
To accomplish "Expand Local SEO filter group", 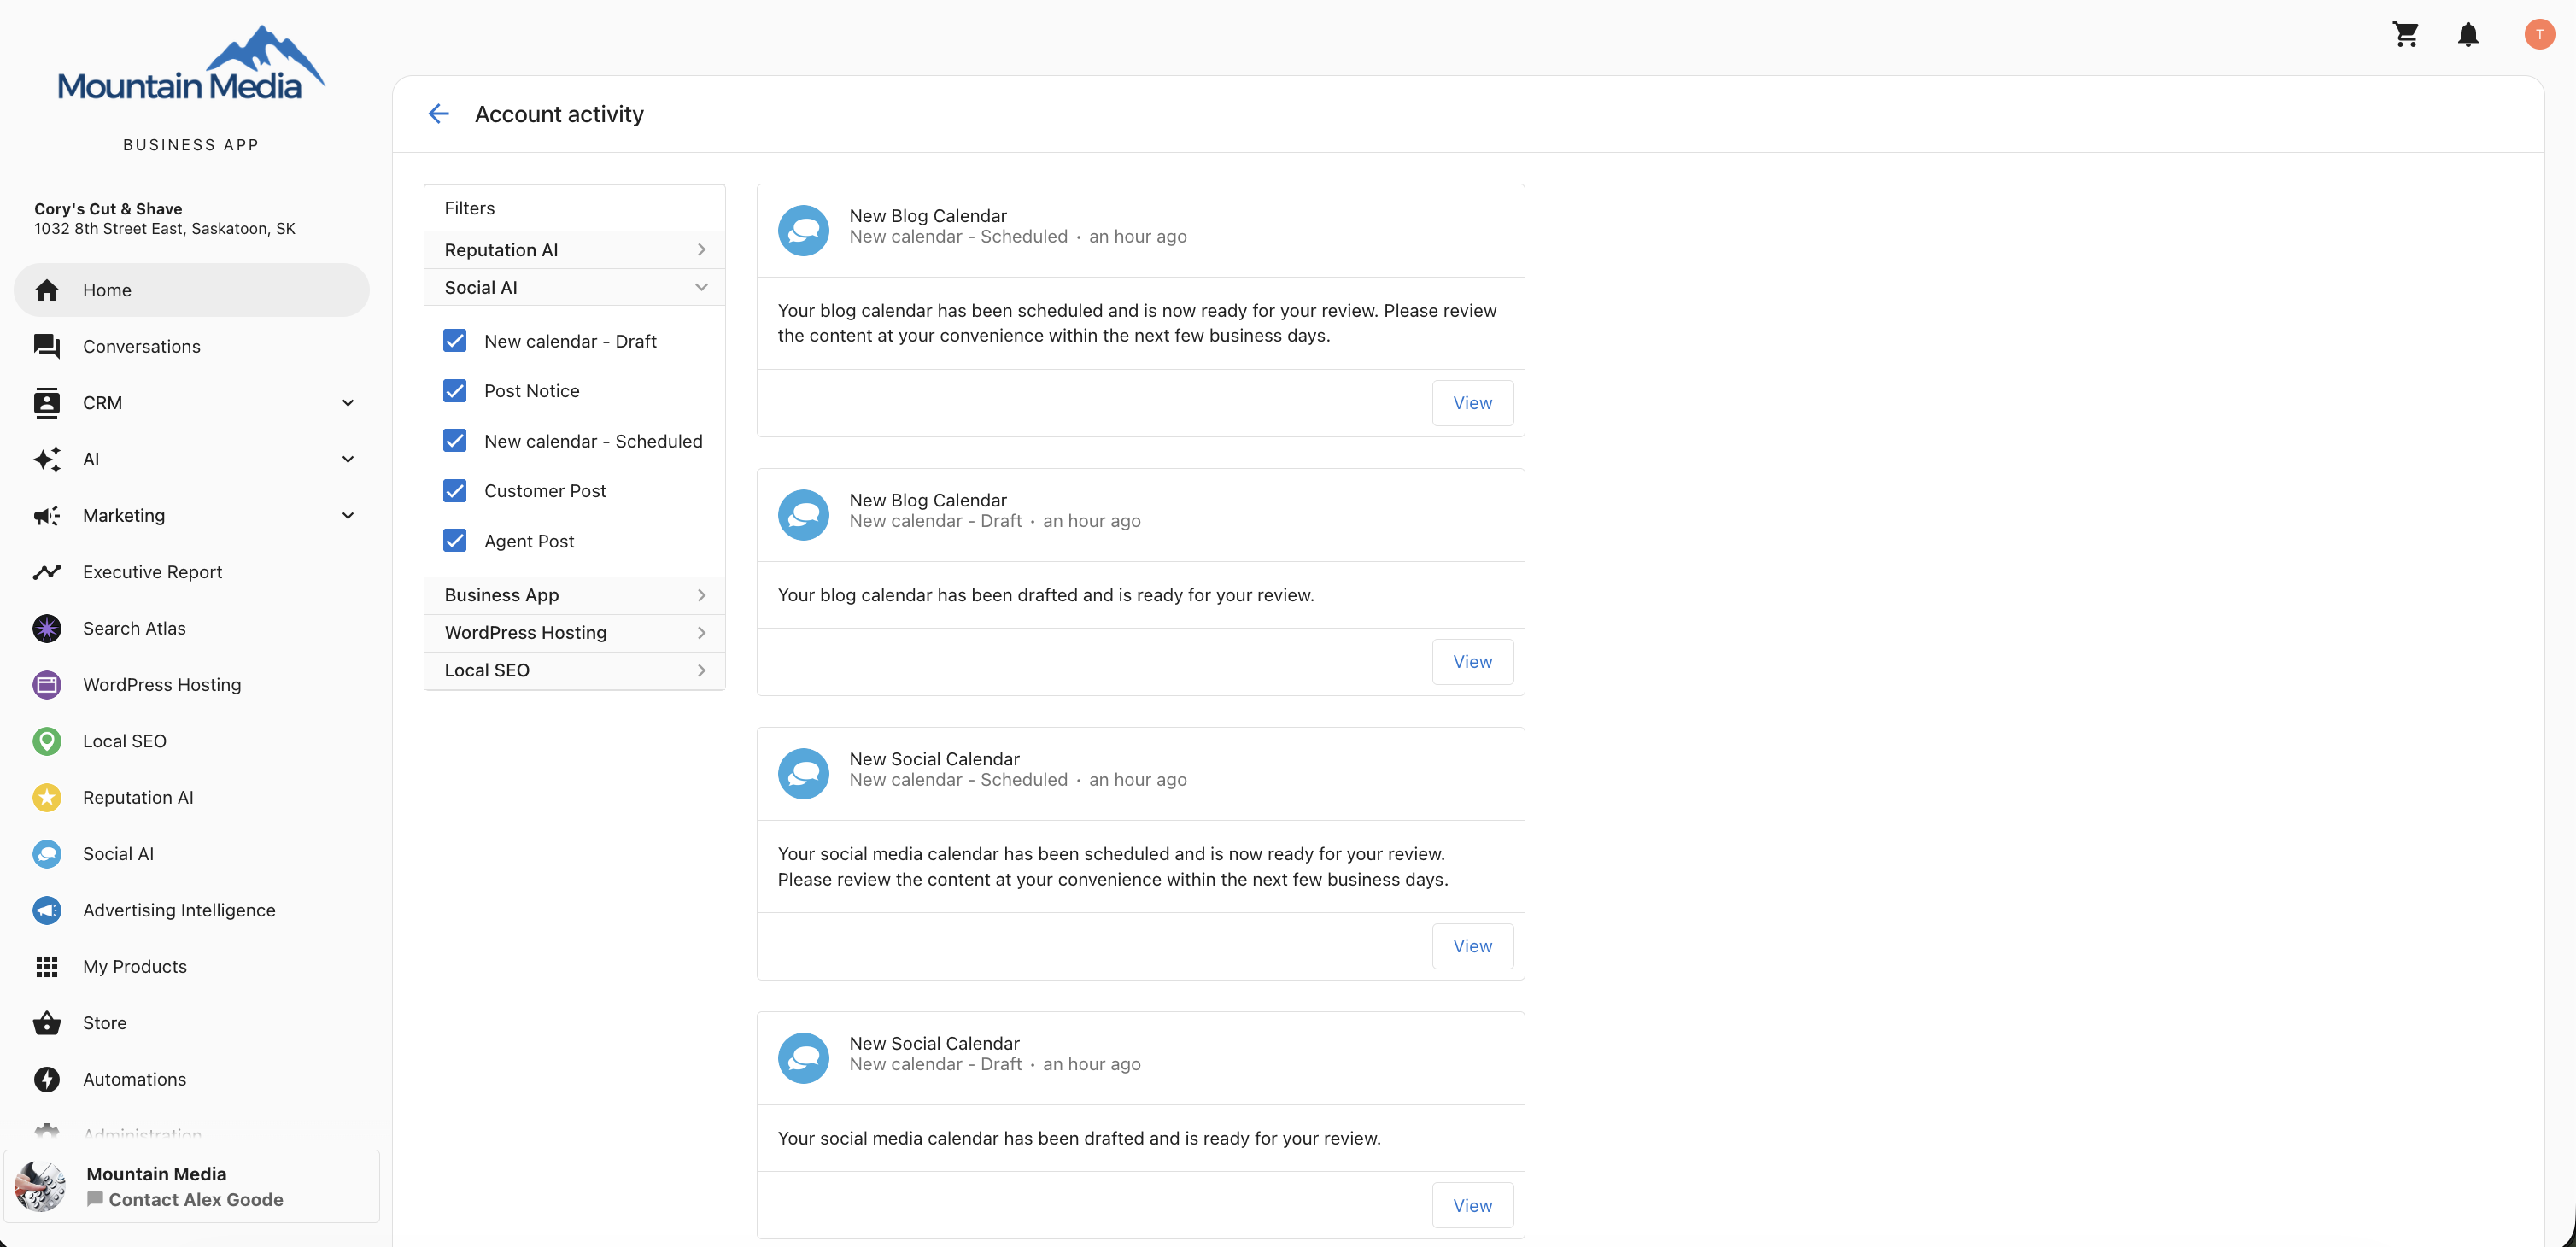I will click(575, 671).
